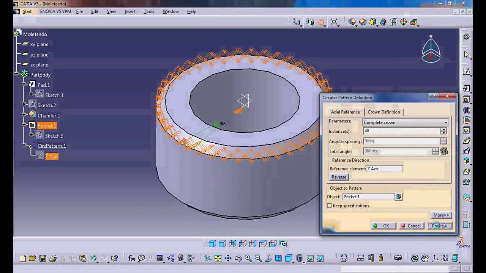Screen dimensions: 486x273
Task: Activate the Fly mode icon
Action: coord(208,259)
